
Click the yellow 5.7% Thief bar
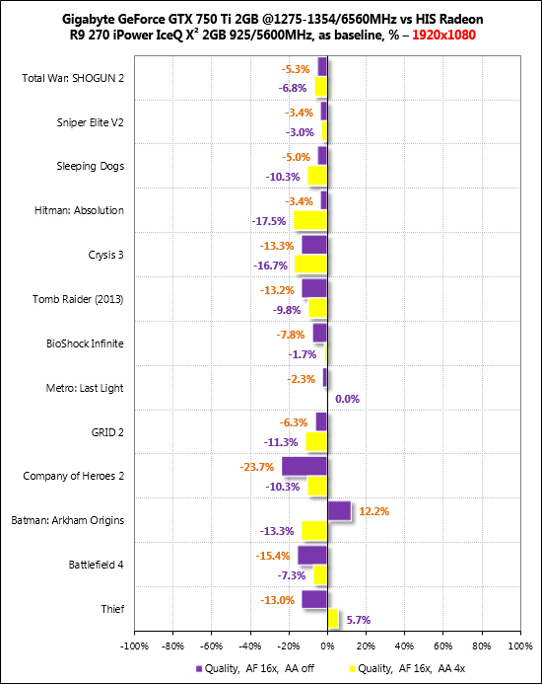pyautogui.click(x=333, y=619)
